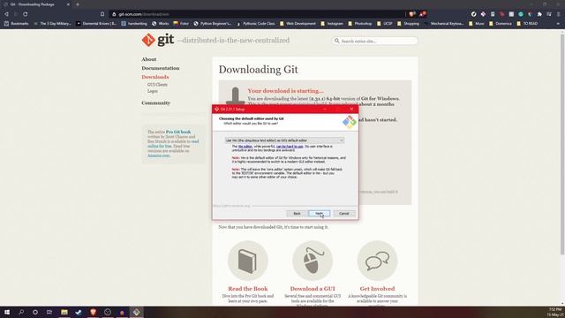Open the Handwriting bookmark
Viewport: 565px width, 318px height.
pos(134,24)
